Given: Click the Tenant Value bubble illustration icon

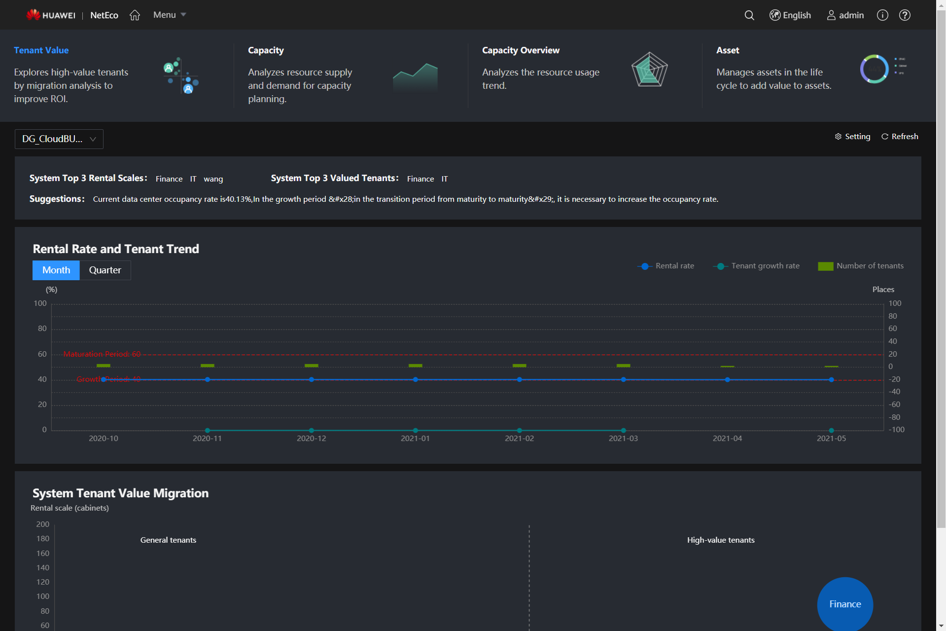Looking at the screenshot, I should click(180, 75).
